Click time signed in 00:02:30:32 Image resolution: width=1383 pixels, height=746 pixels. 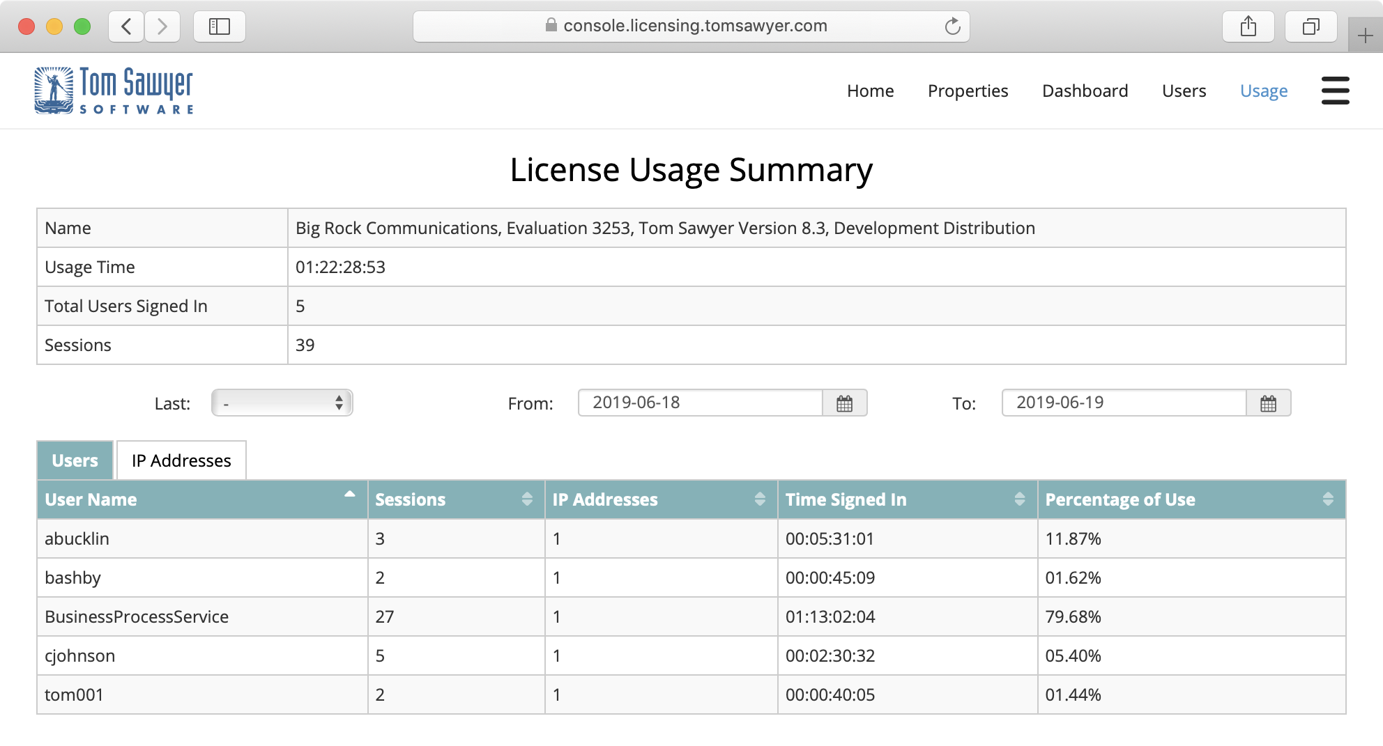pos(830,655)
